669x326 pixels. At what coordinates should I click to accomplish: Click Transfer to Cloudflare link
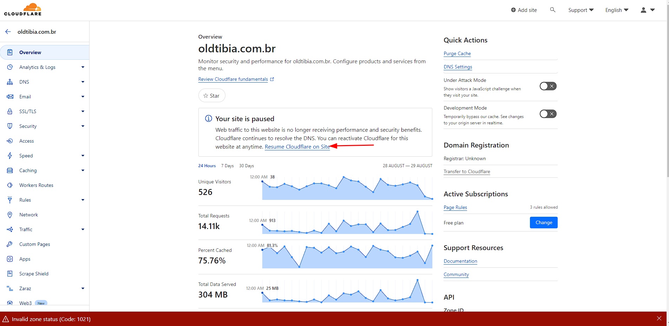coord(467,171)
